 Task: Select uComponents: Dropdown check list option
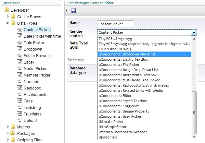pos(145,54)
